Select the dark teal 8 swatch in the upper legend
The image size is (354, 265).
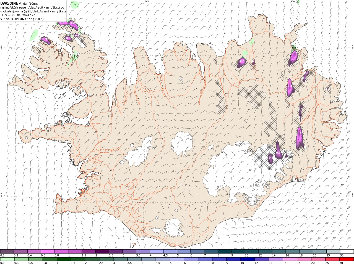[x=225, y=251]
